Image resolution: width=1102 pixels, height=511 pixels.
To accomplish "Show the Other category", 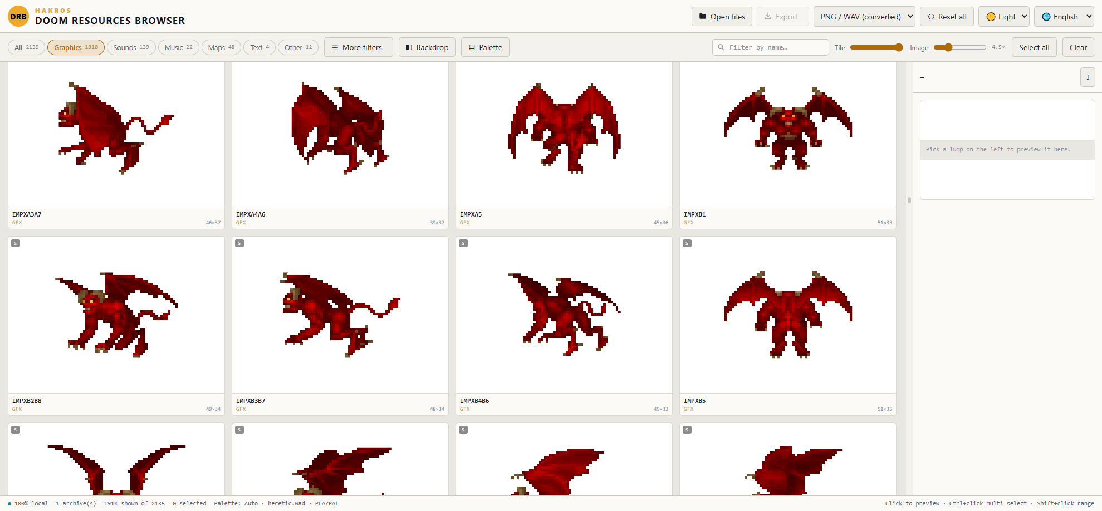I will coord(298,47).
